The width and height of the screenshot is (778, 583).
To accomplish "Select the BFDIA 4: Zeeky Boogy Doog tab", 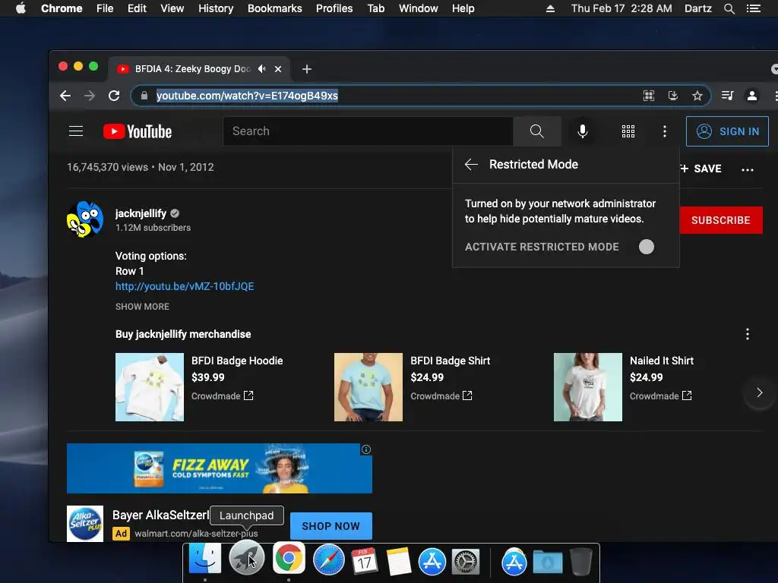I will coord(198,69).
